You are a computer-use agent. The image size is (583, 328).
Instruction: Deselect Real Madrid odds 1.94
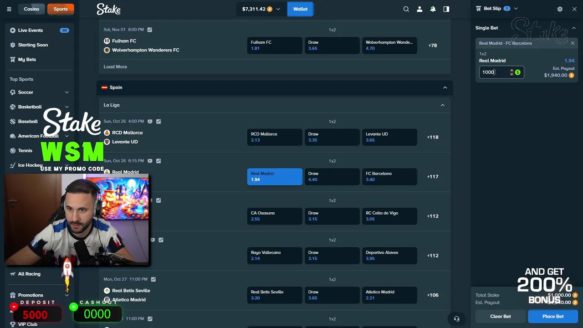click(x=275, y=177)
